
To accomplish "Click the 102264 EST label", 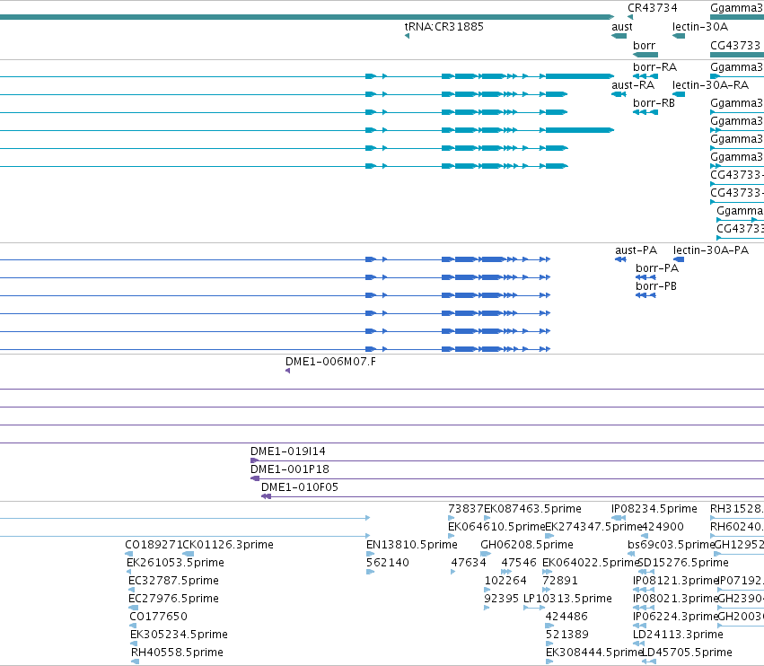I will (x=505, y=581).
